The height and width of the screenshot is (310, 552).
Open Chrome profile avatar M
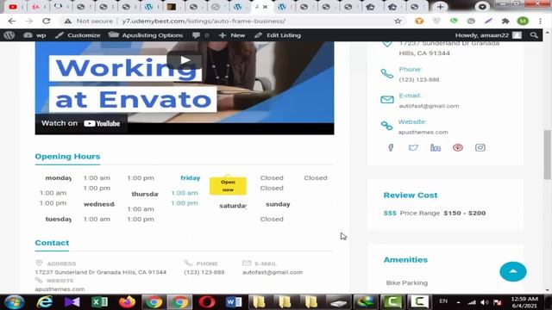coord(523,21)
